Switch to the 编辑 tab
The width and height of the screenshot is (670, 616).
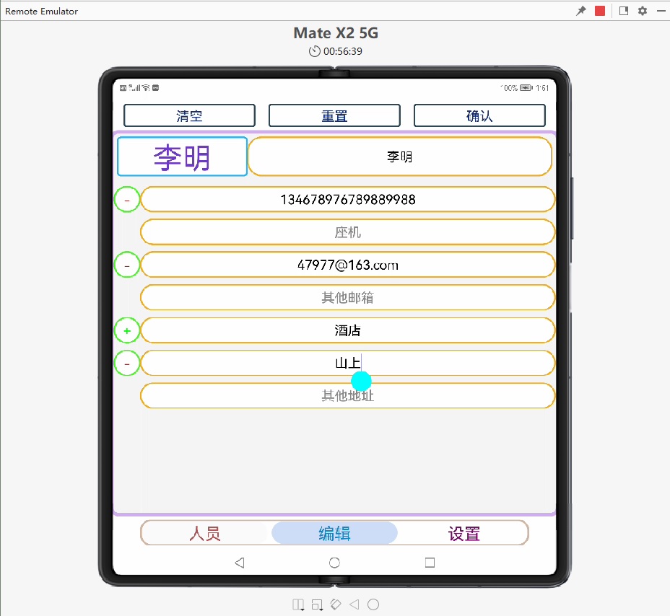334,533
